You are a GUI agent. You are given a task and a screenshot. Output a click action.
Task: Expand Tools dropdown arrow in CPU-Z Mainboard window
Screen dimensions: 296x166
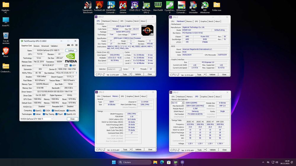(x=205, y=75)
